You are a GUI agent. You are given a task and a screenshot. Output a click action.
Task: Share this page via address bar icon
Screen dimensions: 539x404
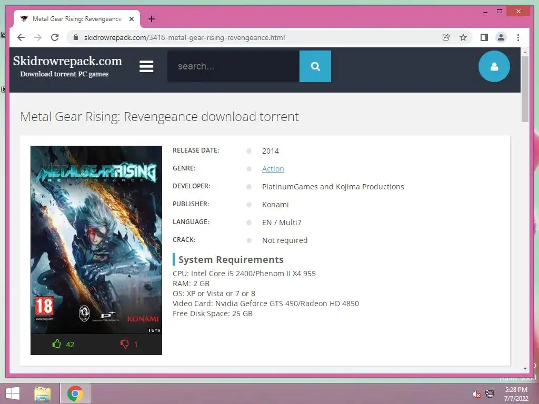(446, 37)
